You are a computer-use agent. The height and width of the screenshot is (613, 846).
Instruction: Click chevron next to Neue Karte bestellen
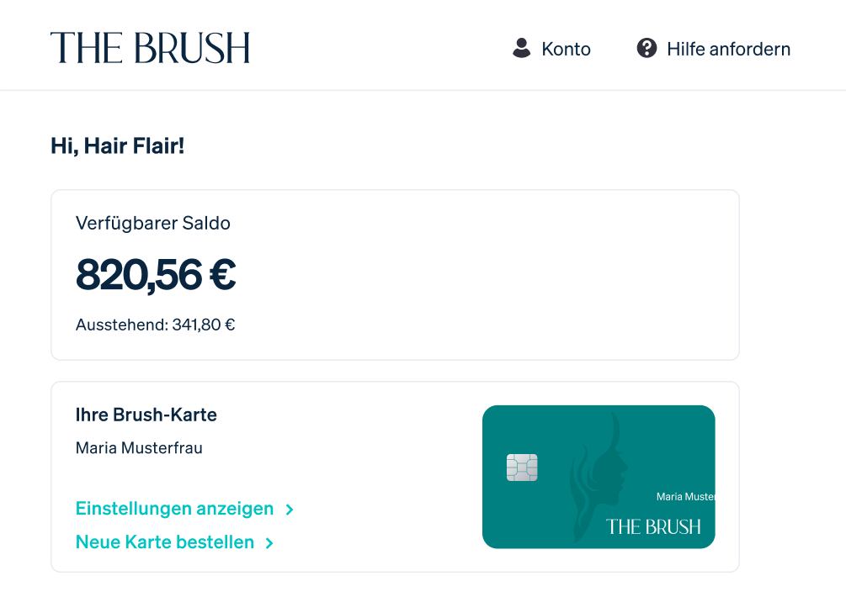(x=269, y=543)
